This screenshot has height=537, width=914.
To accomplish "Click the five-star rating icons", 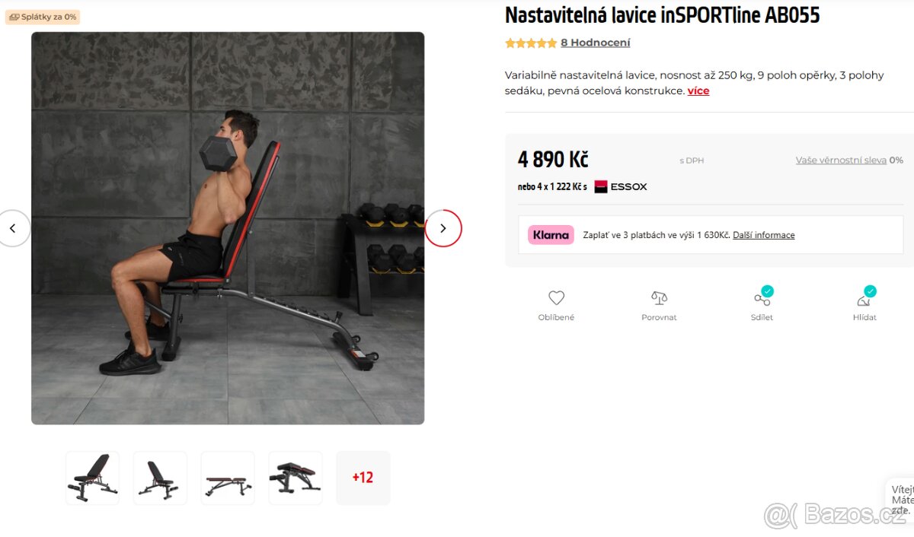I will pyautogui.click(x=531, y=43).
